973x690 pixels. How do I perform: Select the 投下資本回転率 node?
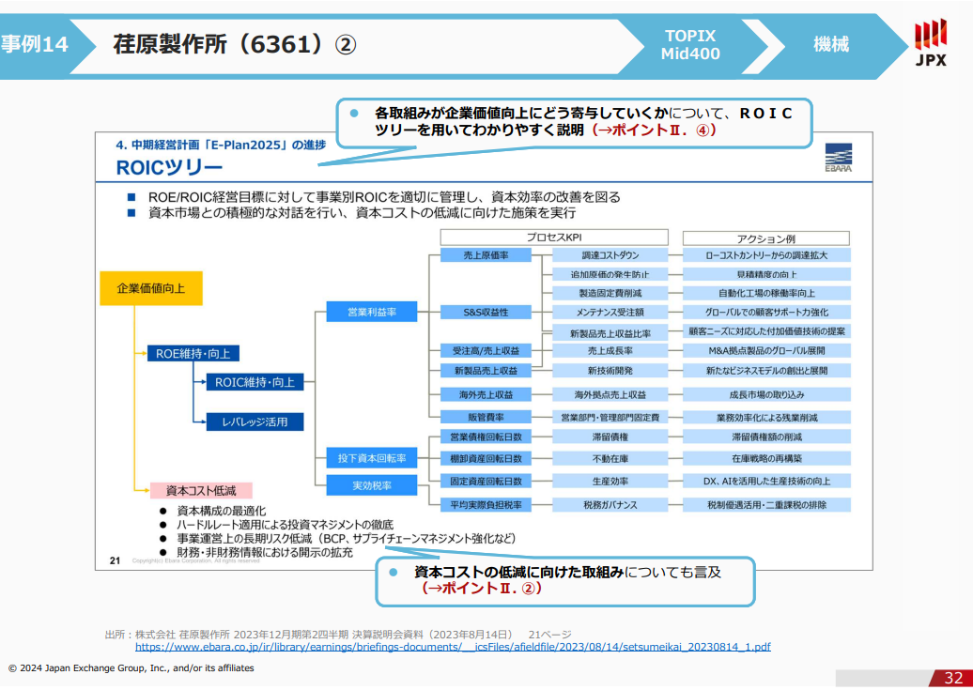click(372, 458)
